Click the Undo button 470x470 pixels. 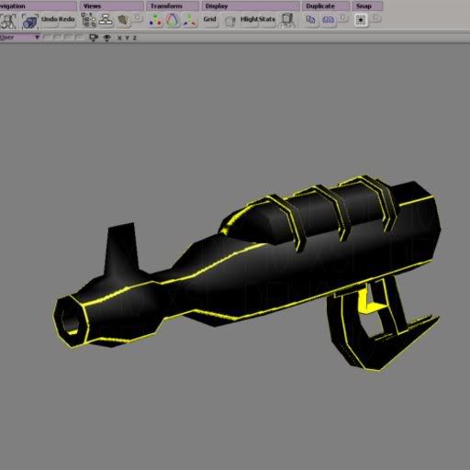[50, 19]
